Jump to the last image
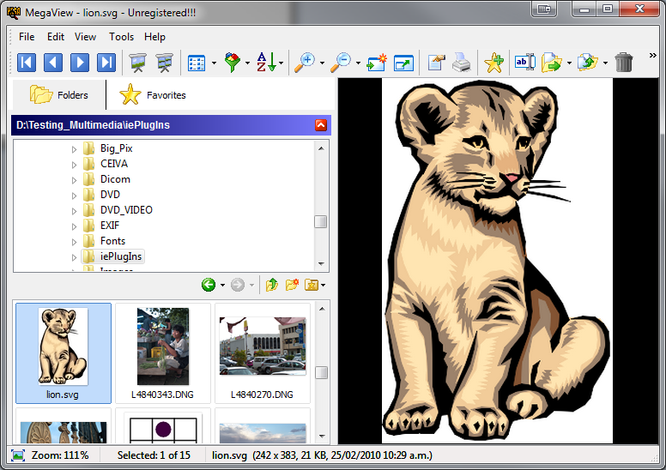This screenshot has width=666, height=470. 106,63
